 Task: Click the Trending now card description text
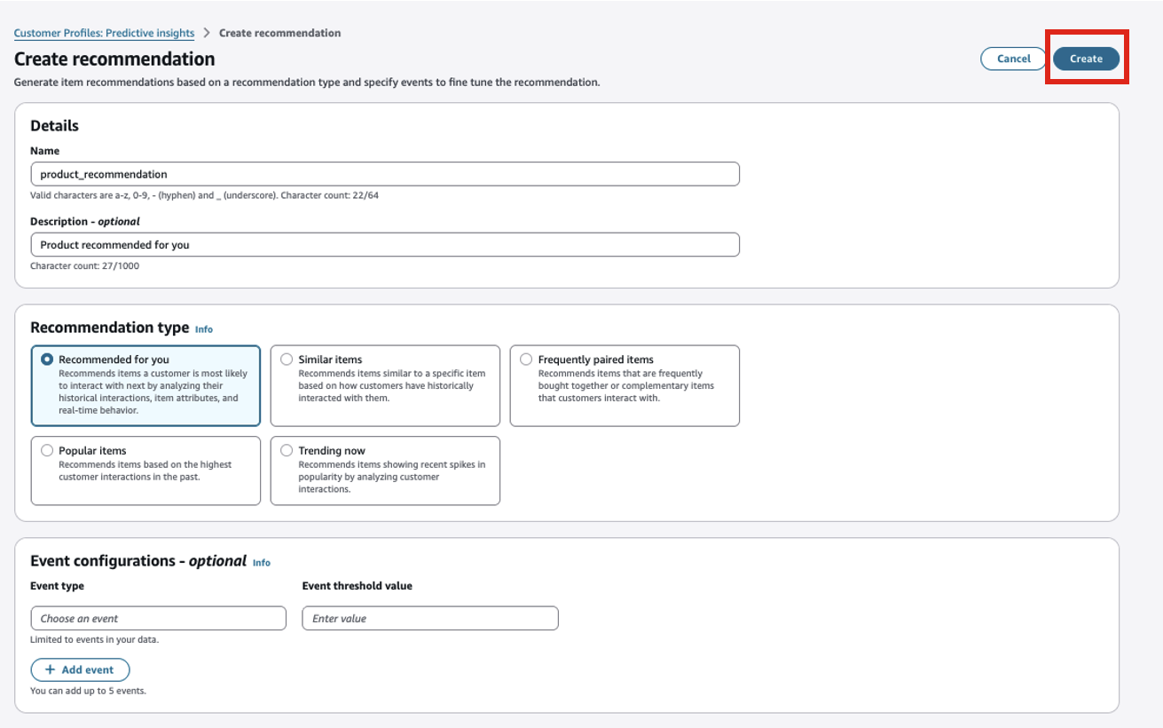[x=391, y=477]
